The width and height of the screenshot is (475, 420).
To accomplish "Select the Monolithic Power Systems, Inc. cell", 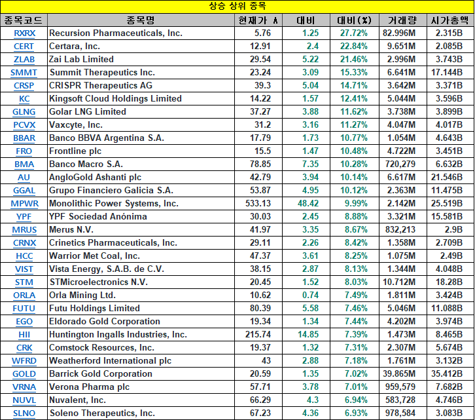I will pyautogui.click(x=141, y=203).
